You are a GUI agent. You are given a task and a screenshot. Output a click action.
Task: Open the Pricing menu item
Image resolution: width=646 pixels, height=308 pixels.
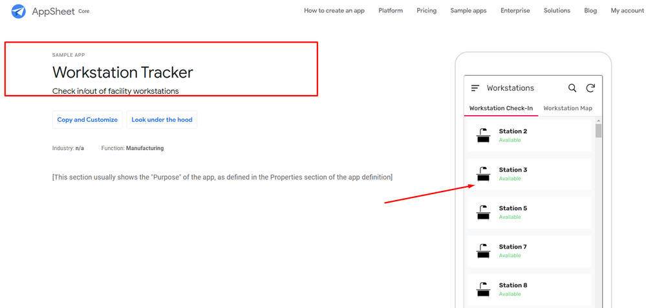[x=426, y=11]
